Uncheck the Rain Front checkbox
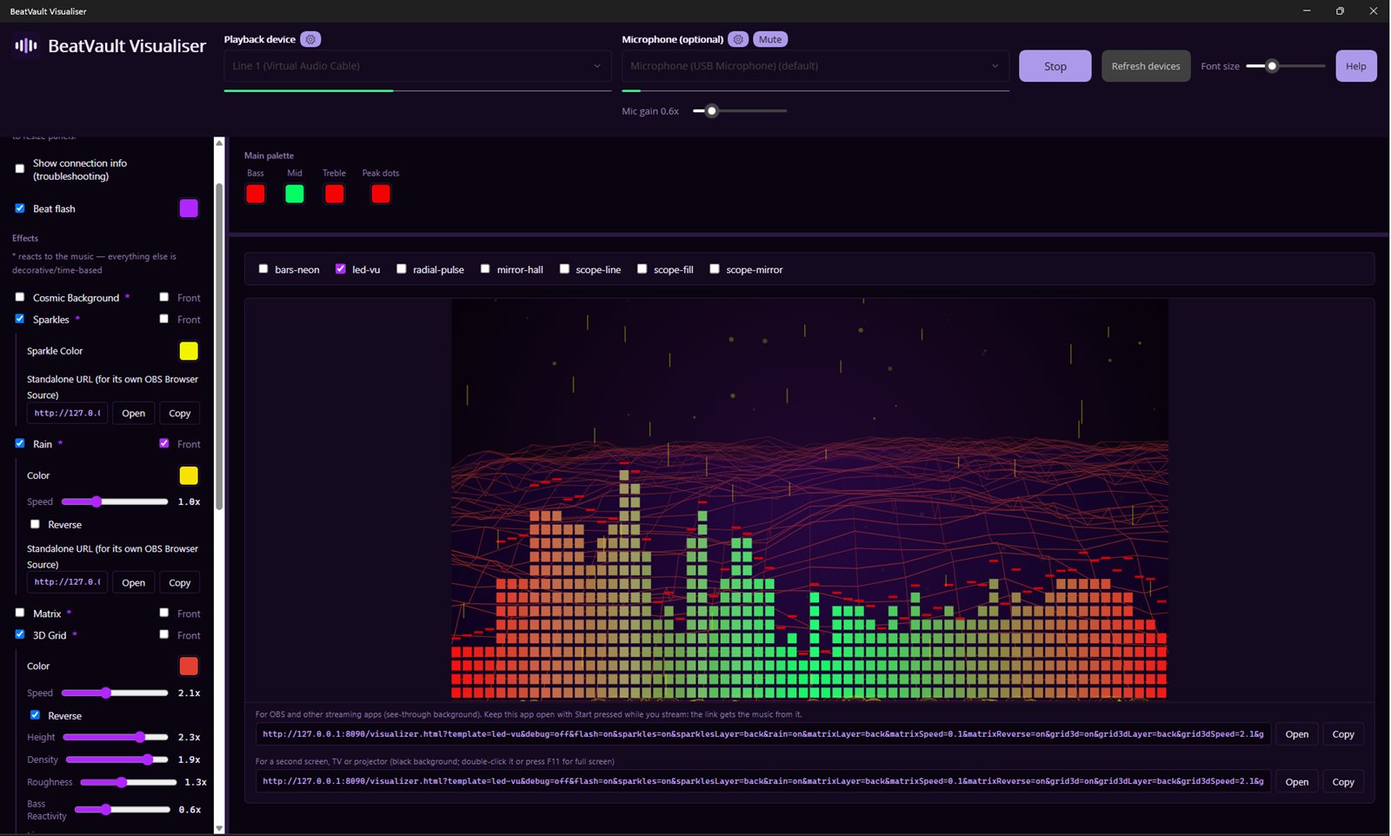This screenshot has height=836, width=1391. pyautogui.click(x=164, y=443)
